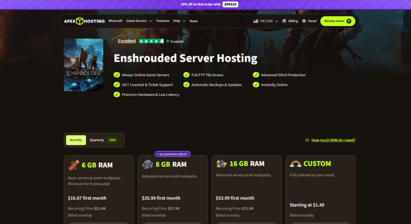
Task: Click the RAM memory icon beside the help link
Action: [x=307, y=140]
